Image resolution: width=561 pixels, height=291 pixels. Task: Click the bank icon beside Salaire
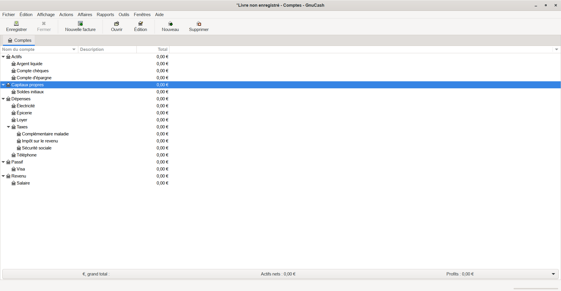[14, 183]
